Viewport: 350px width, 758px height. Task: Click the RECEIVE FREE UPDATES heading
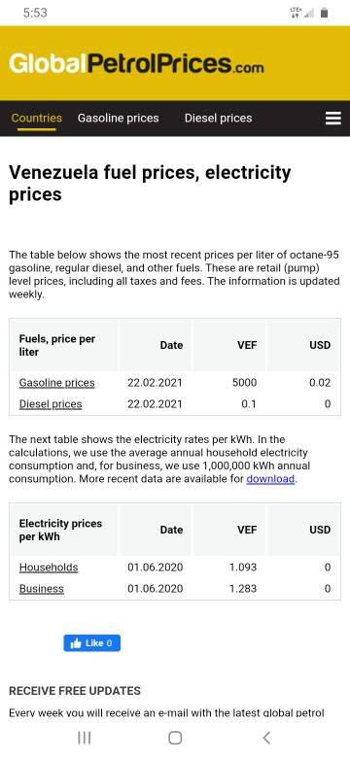(x=75, y=691)
